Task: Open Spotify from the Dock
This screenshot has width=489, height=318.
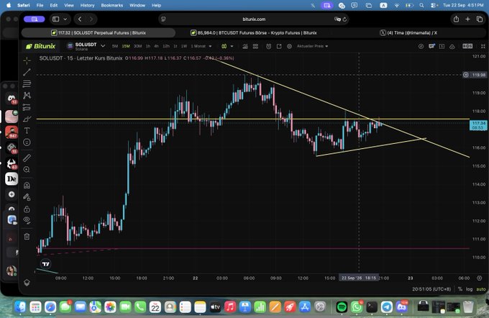Action: [x=342, y=307]
